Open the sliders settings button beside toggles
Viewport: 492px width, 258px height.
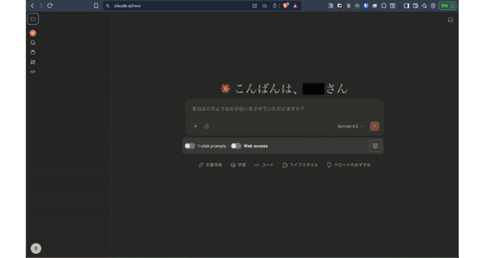[375, 146]
